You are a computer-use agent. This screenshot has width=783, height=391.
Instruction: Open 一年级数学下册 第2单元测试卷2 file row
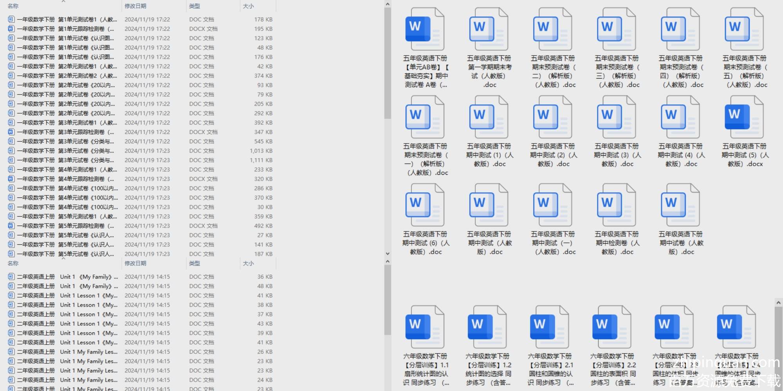click(x=66, y=76)
